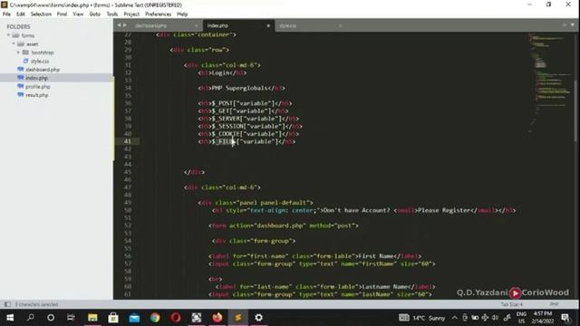Open the View menu
This screenshot has height=326, width=580.
coord(78,14)
